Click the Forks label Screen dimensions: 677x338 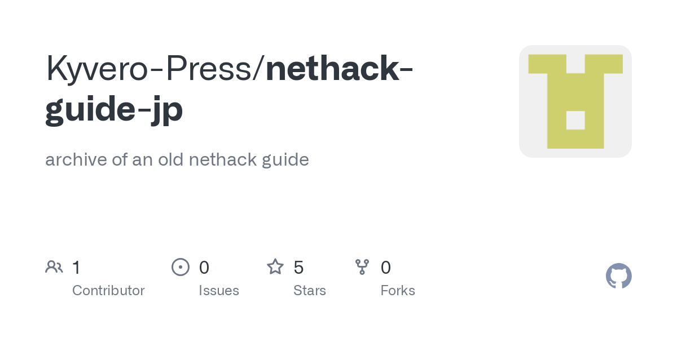tap(398, 291)
